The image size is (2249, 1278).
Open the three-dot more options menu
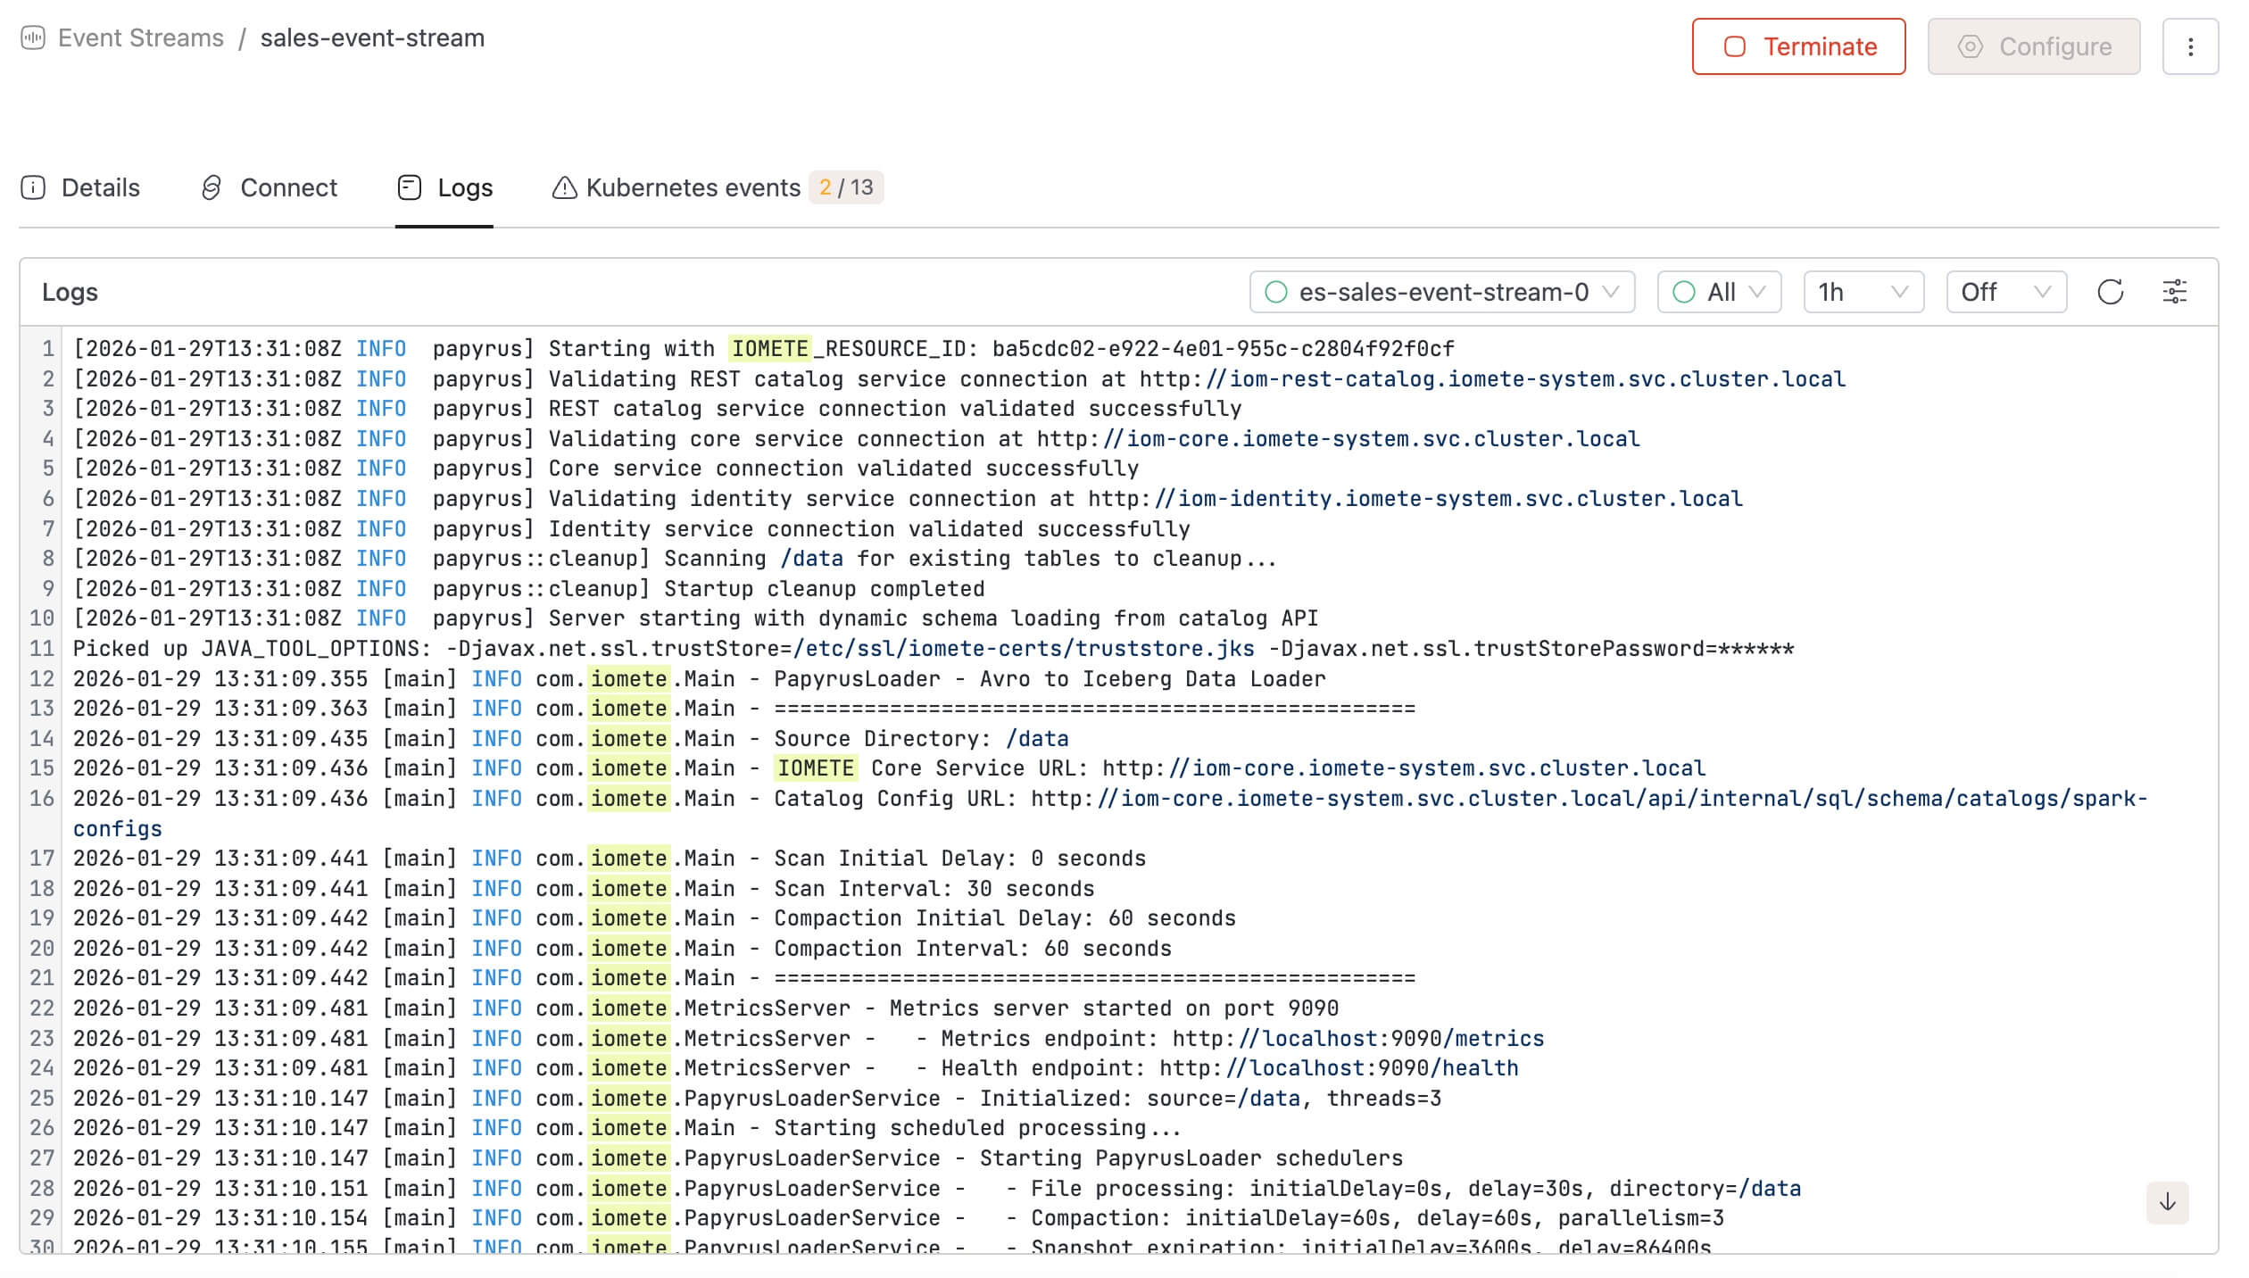tap(2190, 46)
